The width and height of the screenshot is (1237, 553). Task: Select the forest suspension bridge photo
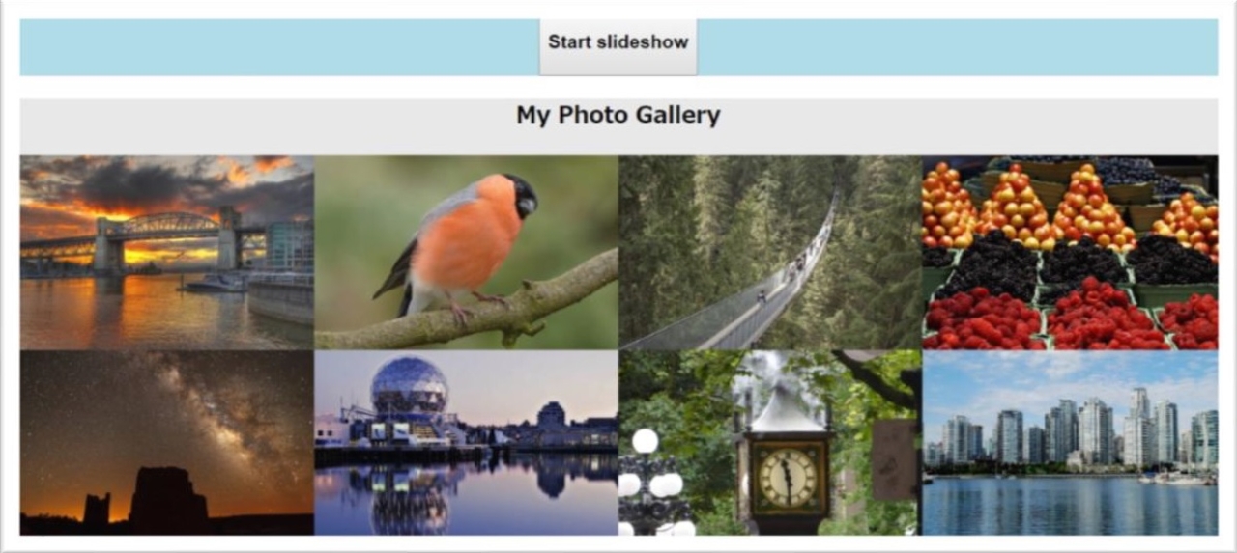point(770,252)
